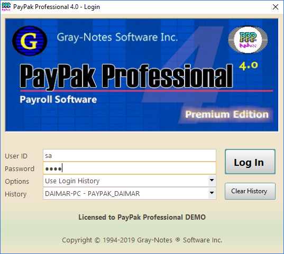
Task: Close the PayPak Login window
Action: [x=276, y=7]
